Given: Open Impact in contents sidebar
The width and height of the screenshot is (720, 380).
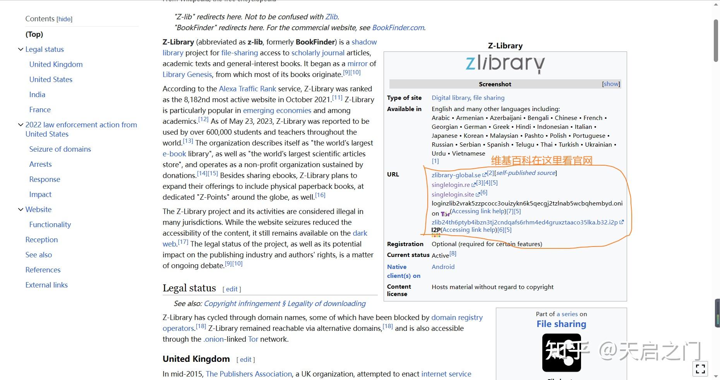Looking at the screenshot, I should pos(40,194).
